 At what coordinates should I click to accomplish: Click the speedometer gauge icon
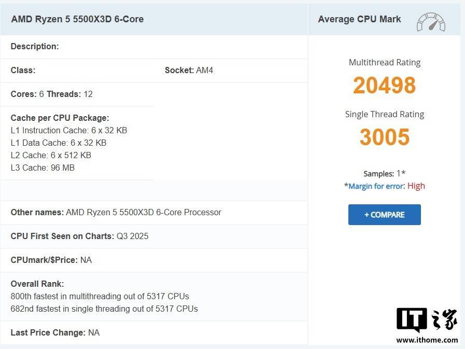pos(431,22)
